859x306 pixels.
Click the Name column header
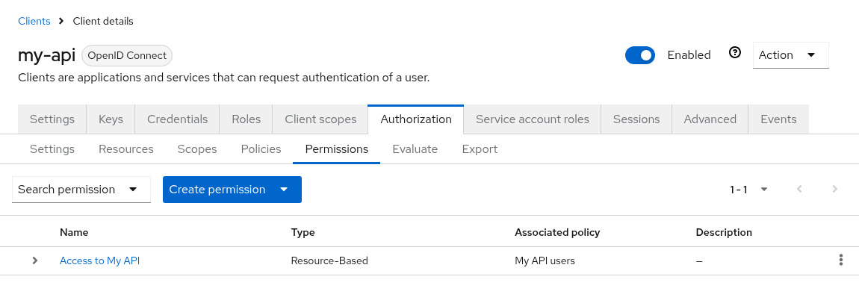(x=74, y=232)
